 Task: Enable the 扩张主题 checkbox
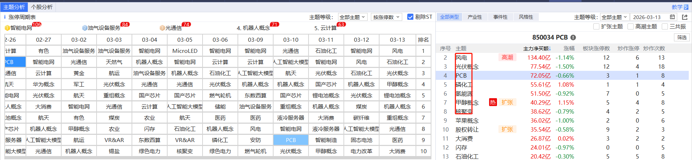[596, 27]
